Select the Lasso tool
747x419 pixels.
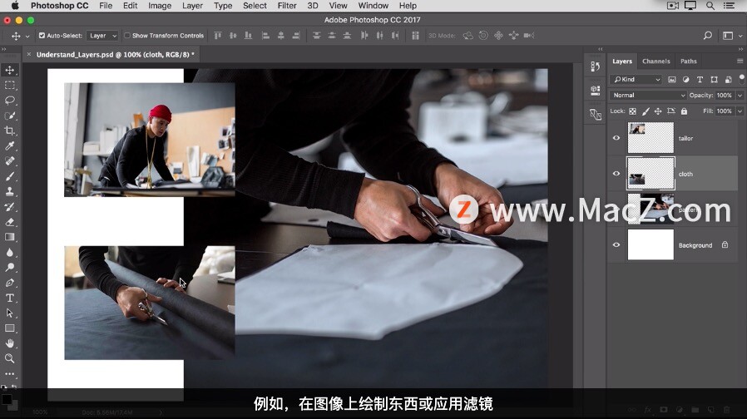9,101
